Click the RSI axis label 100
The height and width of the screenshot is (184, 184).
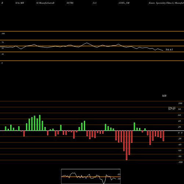click(3, 33)
